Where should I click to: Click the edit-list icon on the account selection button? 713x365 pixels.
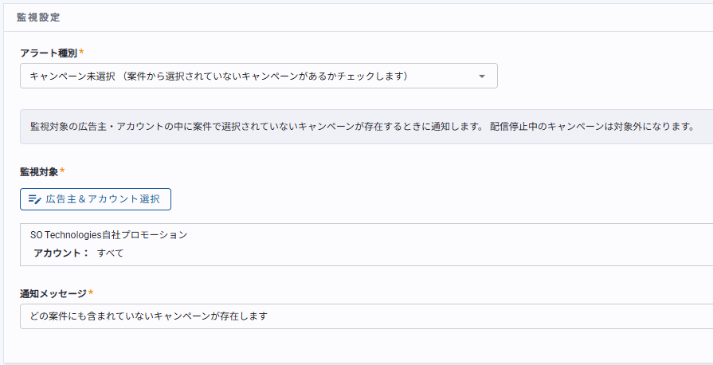34,199
